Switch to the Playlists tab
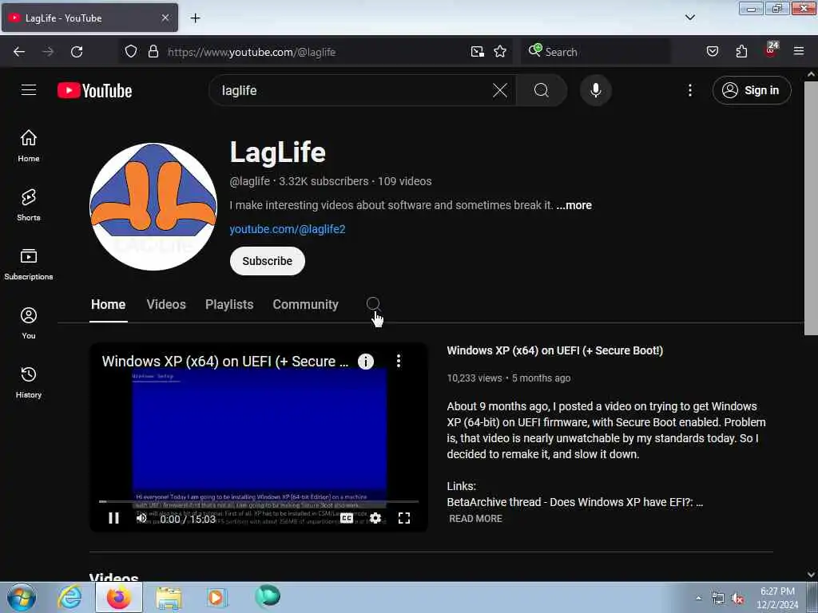 tap(229, 304)
